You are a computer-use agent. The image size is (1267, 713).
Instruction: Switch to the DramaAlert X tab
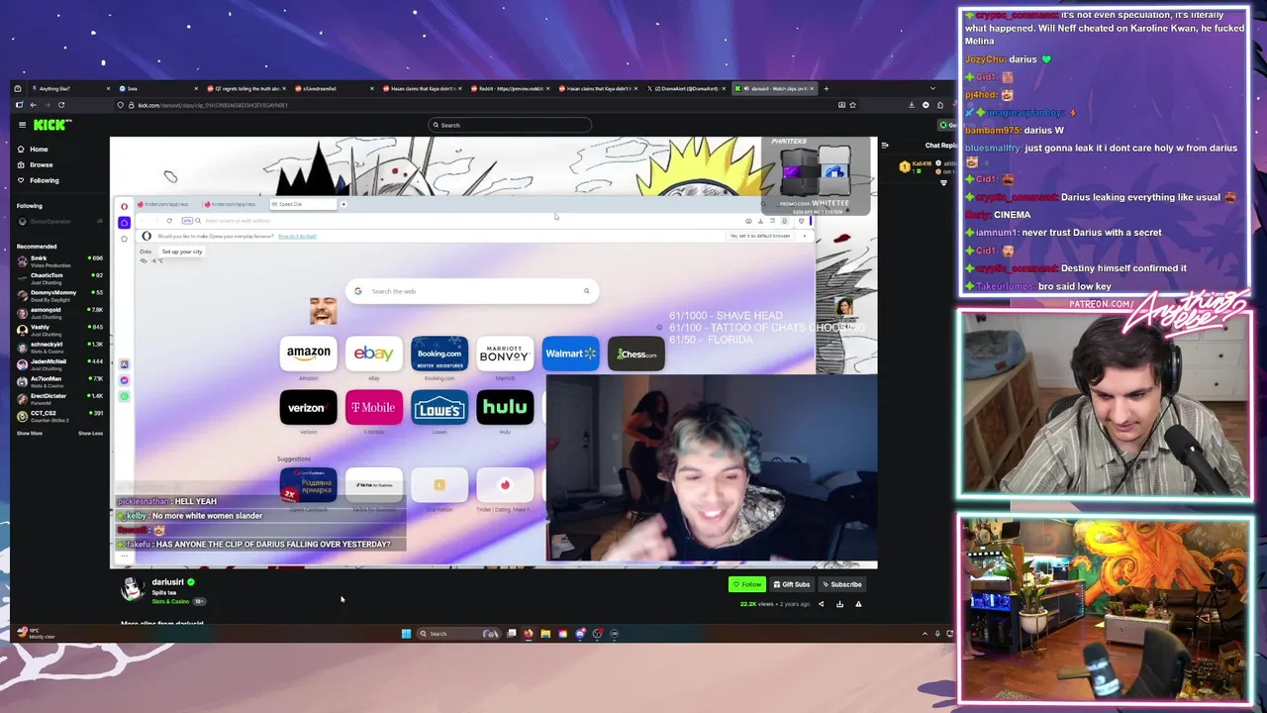click(x=685, y=89)
